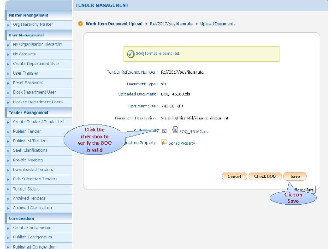Click the document size 240.00 KBs value
The image size is (332, 249).
pos(172,106)
